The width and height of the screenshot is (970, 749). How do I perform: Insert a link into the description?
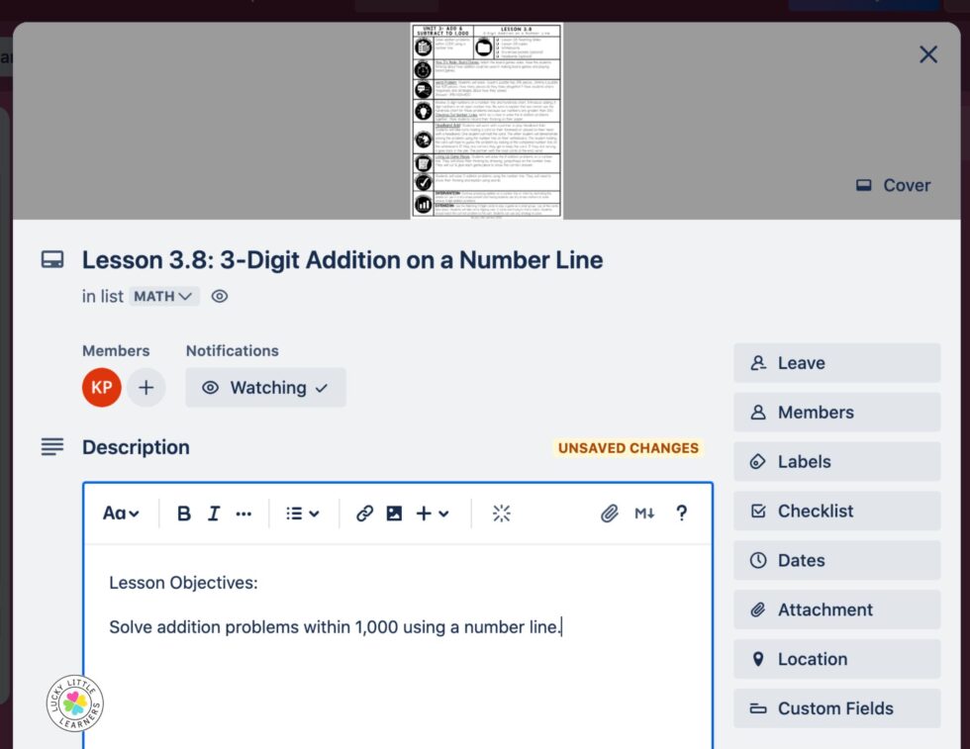364,514
